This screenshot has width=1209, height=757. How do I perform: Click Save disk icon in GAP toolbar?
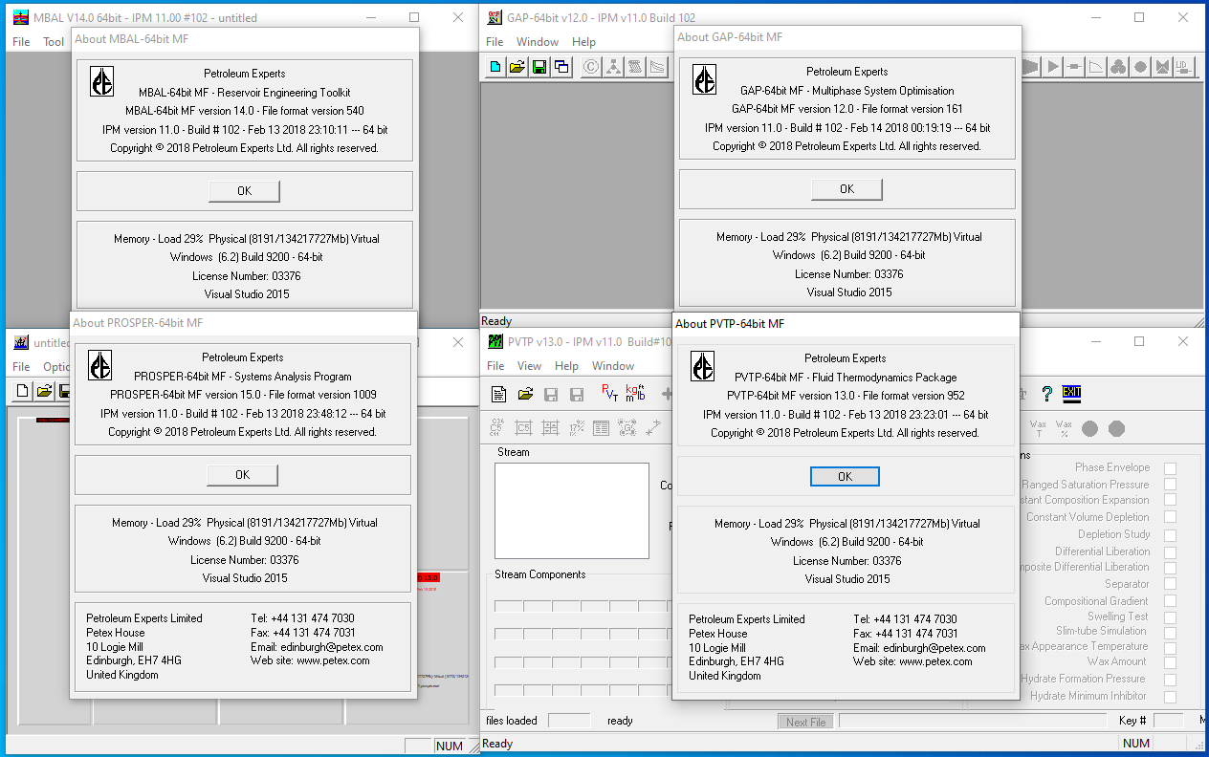point(539,67)
